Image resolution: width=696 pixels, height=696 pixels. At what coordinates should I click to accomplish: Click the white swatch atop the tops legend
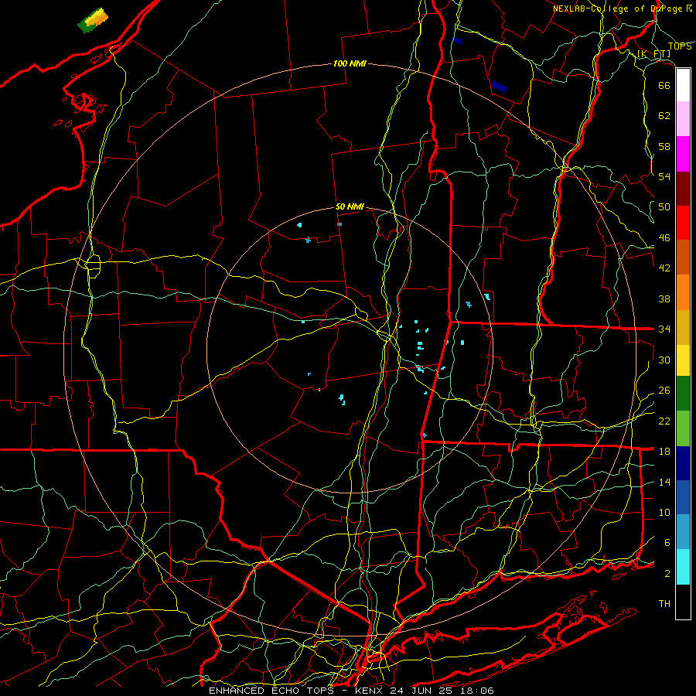click(x=683, y=85)
